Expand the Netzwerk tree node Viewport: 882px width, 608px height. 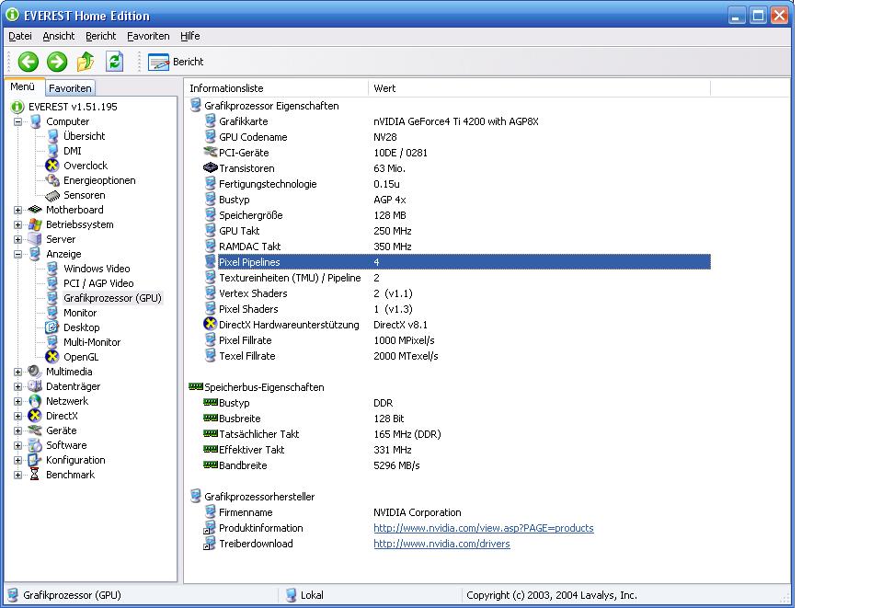18,401
